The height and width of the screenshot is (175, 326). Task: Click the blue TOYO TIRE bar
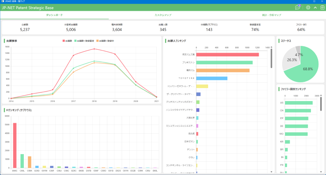click(211, 78)
